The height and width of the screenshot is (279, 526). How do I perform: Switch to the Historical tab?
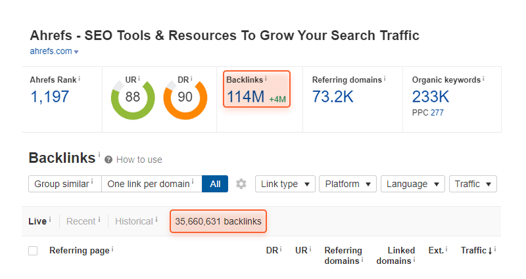click(x=133, y=221)
